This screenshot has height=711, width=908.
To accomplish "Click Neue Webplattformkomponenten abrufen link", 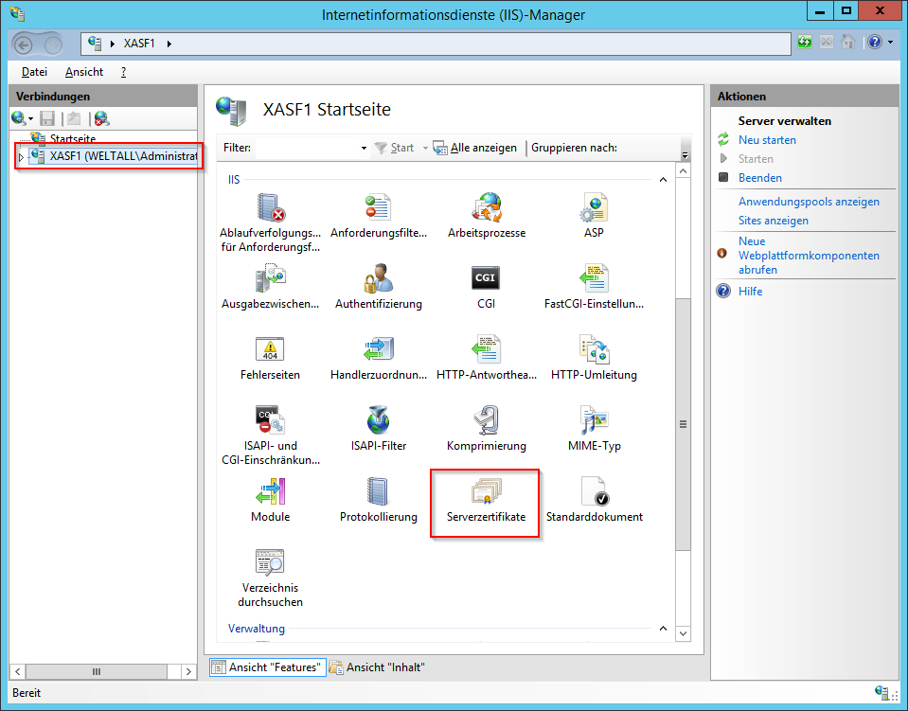I will click(x=809, y=256).
